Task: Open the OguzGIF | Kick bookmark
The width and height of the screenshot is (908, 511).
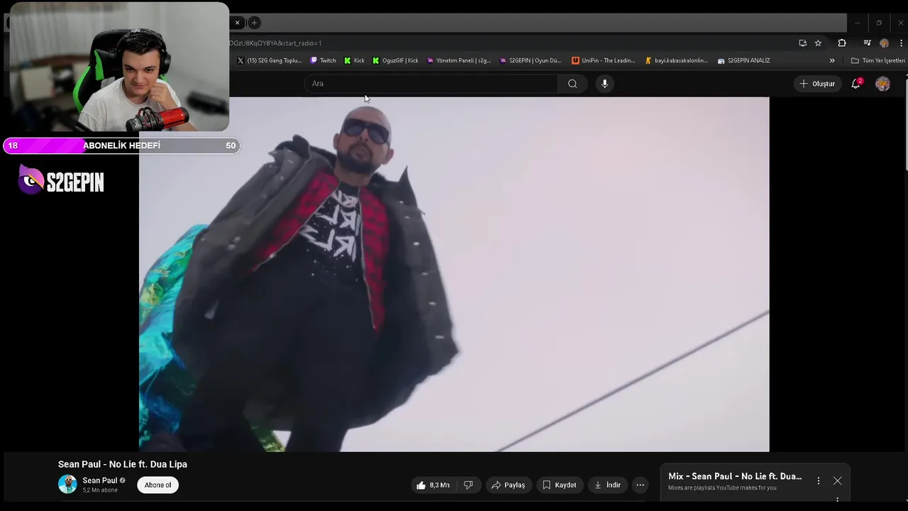Action: tap(396, 60)
